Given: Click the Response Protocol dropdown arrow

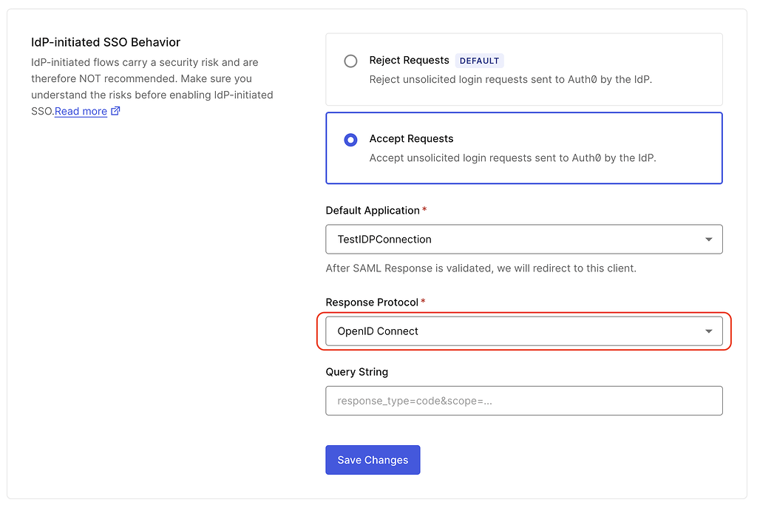Looking at the screenshot, I should click(708, 331).
